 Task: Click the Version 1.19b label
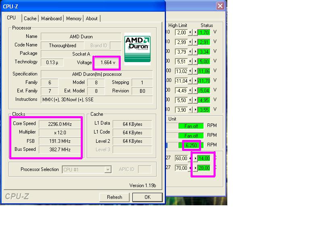[x=143, y=186]
